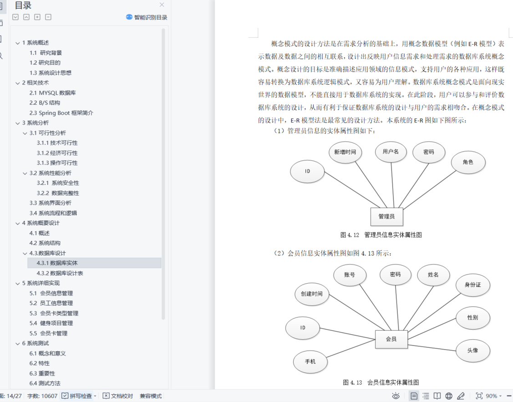Open the 拼写检查 dropdown arrow

pyautogui.click(x=95, y=396)
